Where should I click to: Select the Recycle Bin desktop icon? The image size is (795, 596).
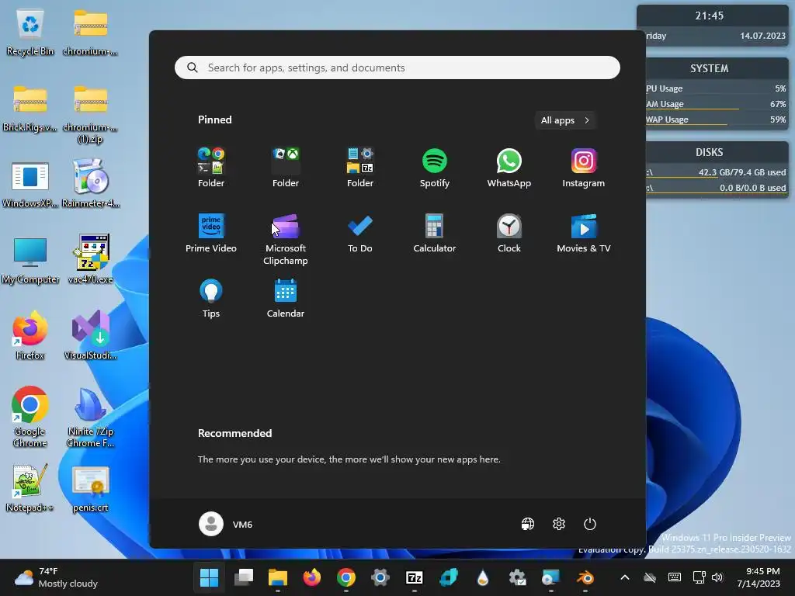(30, 33)
